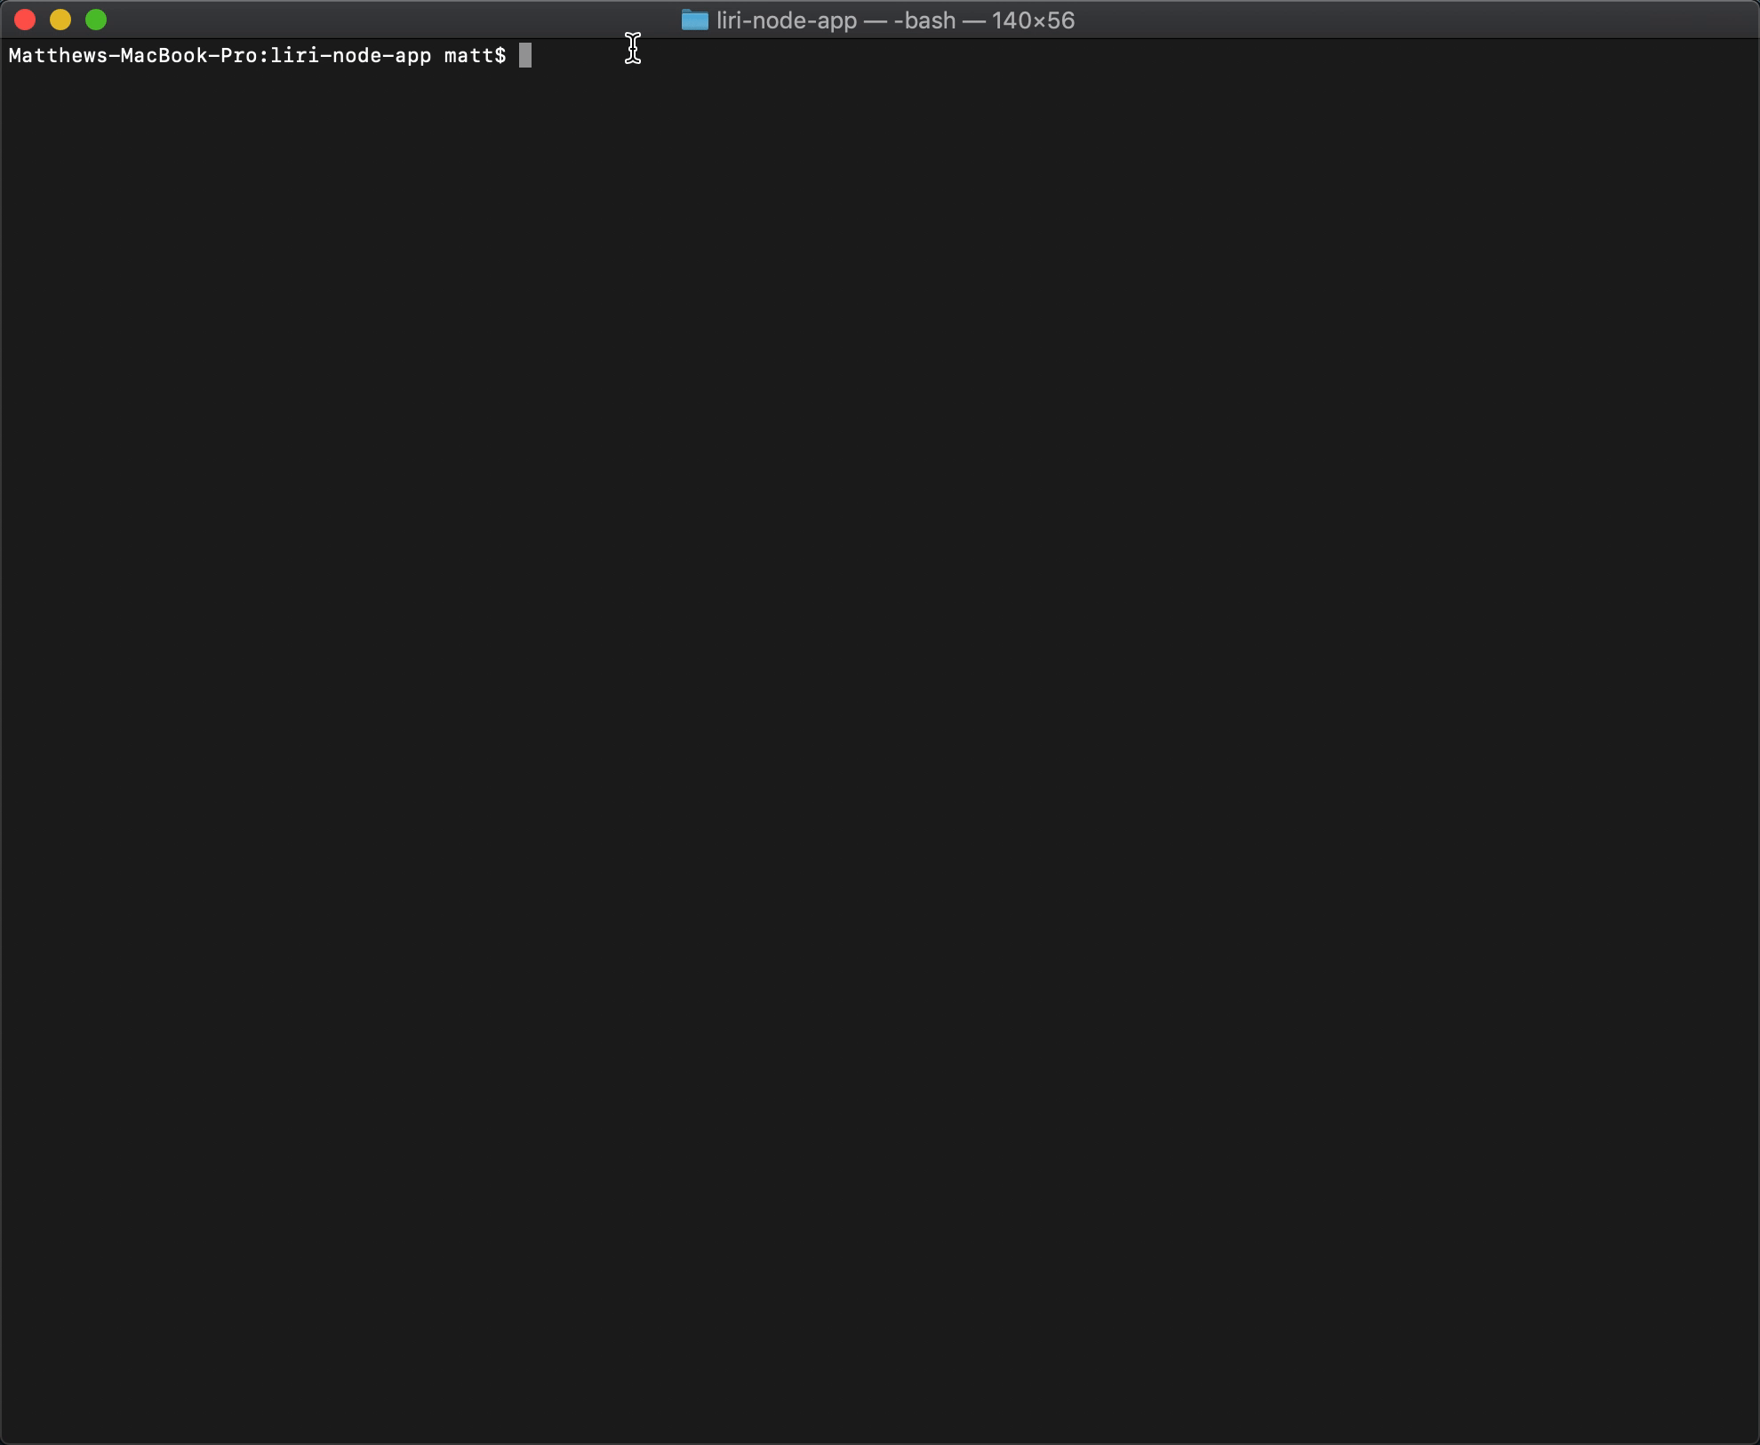This screenshot has height=1445, width=1760.
Task: Minimize the terminal with the yellow button
Action: 60,20
